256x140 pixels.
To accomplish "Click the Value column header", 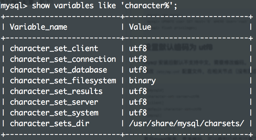I will coord(140,27).
